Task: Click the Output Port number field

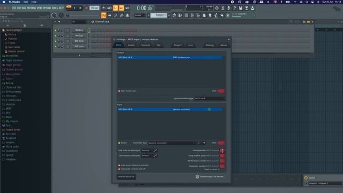Action: pos(221,91)
